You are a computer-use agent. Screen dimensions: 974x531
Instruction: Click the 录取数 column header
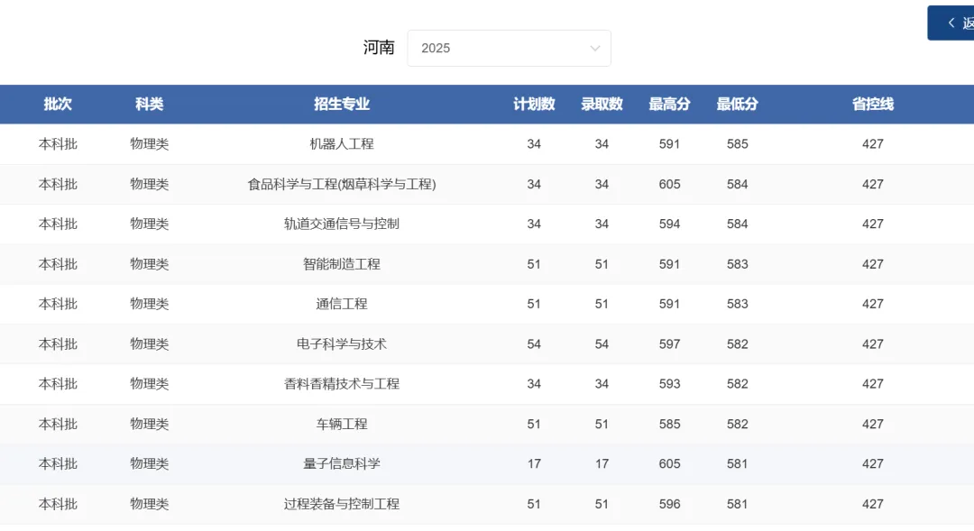pyautogui.click(x=602, y=105)
